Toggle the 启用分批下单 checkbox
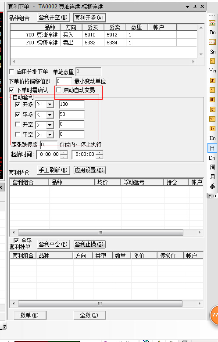 pyautogui.click(x=11, y=72)
